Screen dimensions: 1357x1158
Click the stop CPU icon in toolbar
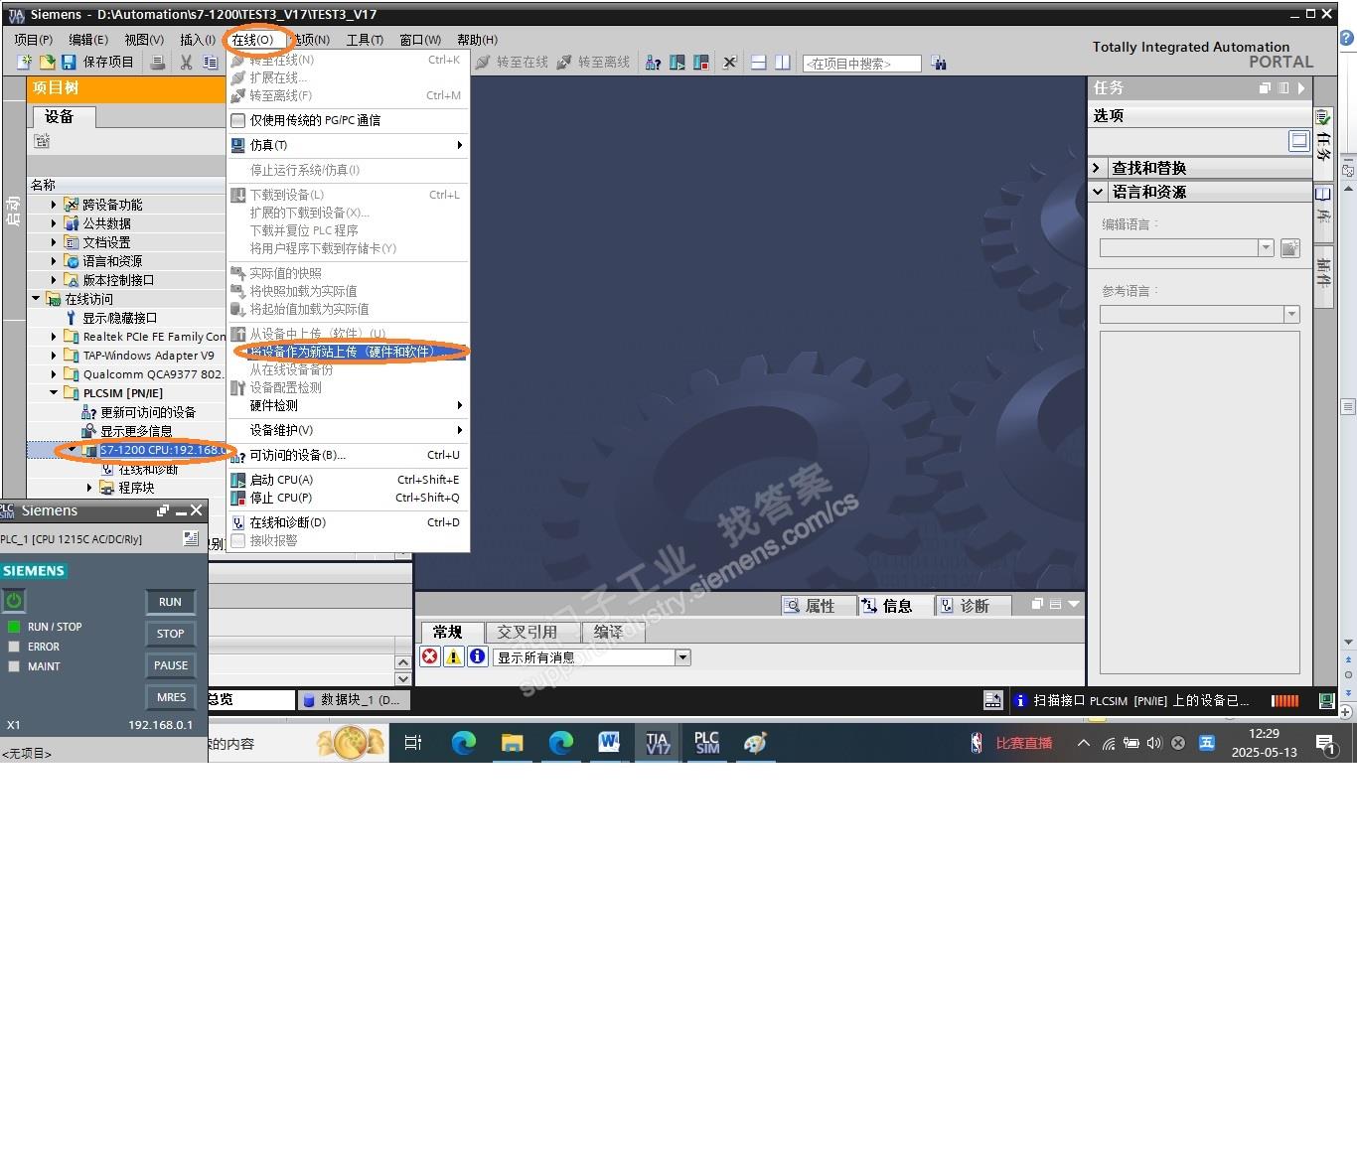point(700,62)
